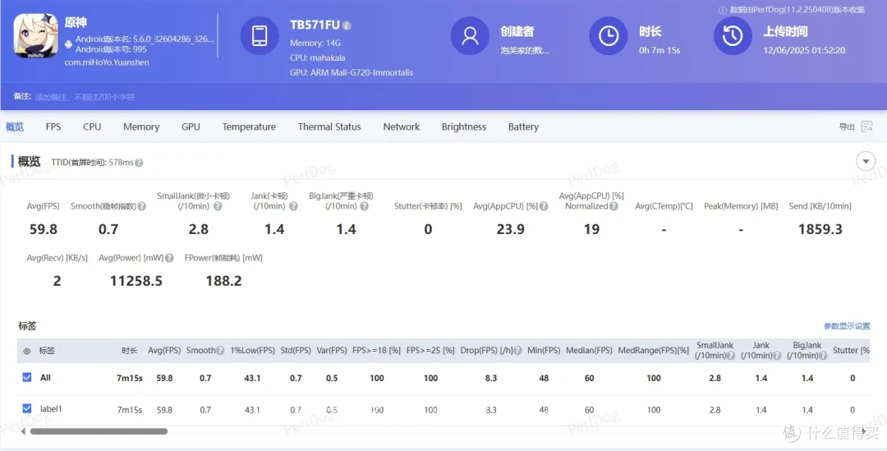Open help icon for Jank(卡顿) /10min
This screenshot has width=887, height=451.
(x=293, y=206)
